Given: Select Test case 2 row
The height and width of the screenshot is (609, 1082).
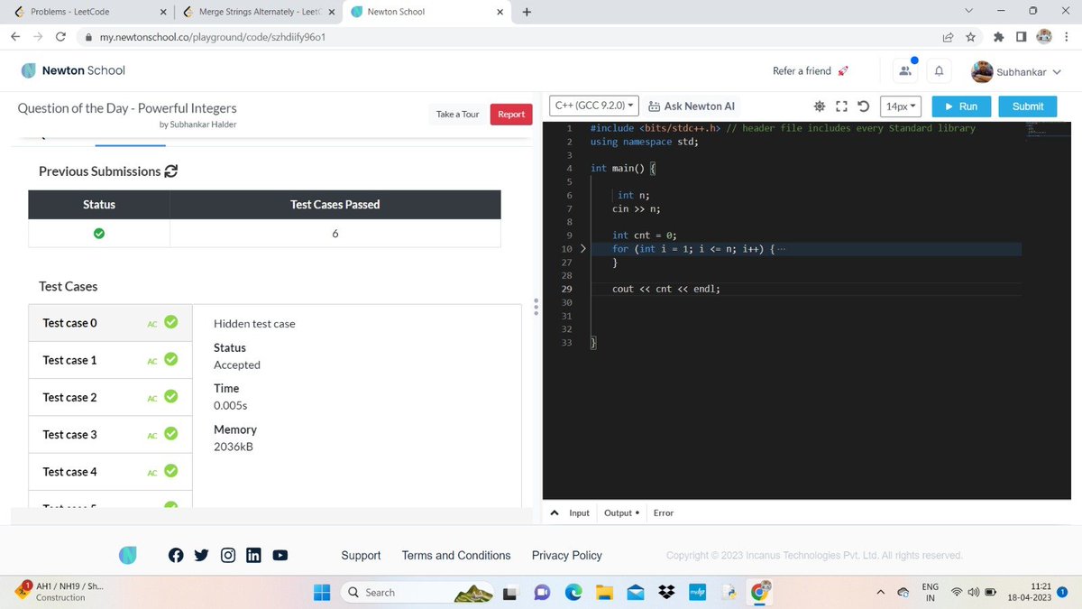Looking at the screenshot, I should [110, 397].
